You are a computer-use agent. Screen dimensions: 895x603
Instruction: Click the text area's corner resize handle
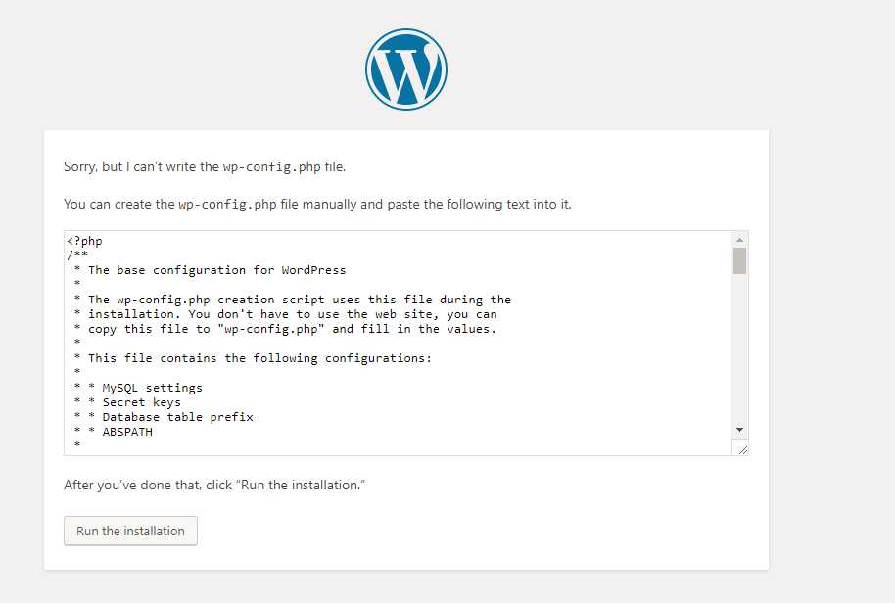pyautogui.click(x=742, y=450)
